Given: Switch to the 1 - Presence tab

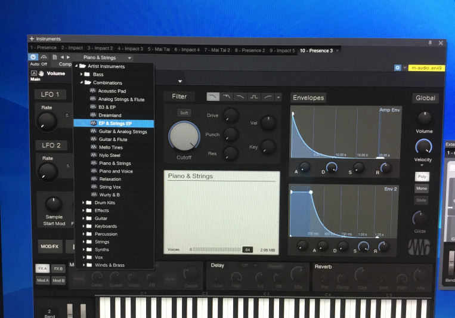Looking at the screenshot, I should pyautogui.click(x=44, y=48).
